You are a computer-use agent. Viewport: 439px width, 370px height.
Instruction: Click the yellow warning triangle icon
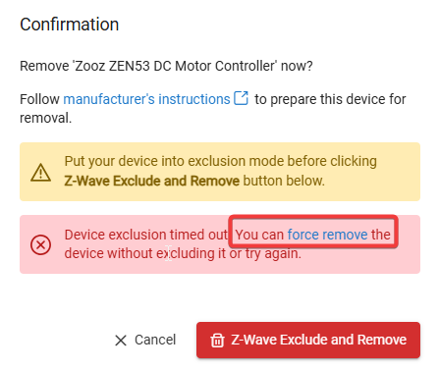coord(40,172)
